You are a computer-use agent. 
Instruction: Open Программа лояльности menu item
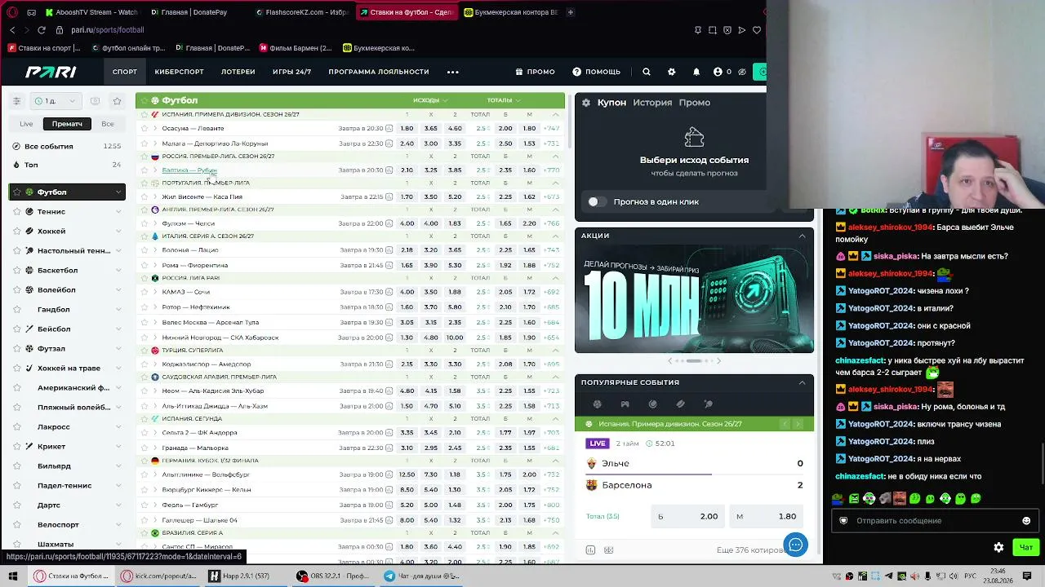[379, 72]
